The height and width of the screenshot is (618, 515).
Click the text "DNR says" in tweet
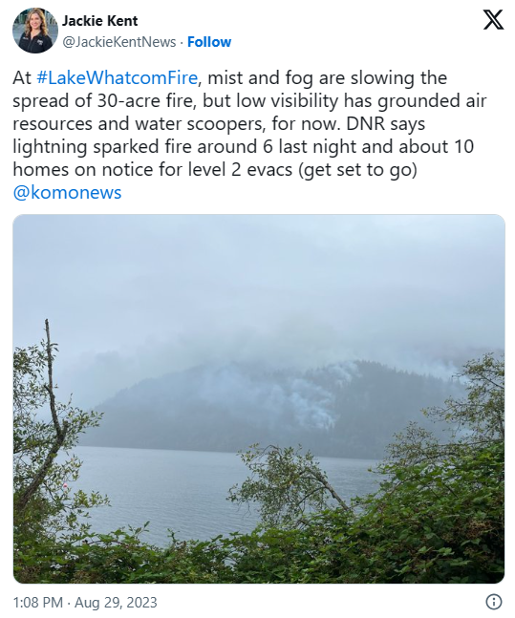tap(386, 124)
